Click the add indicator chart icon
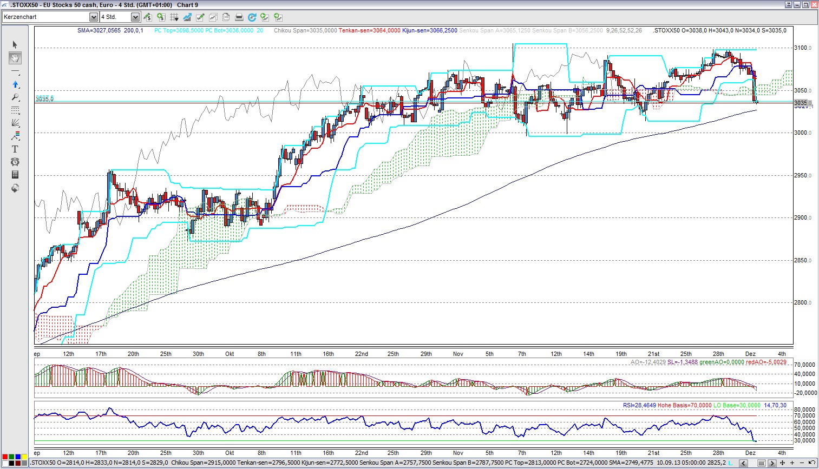This screenshot has width=819, height=469. 187,17
